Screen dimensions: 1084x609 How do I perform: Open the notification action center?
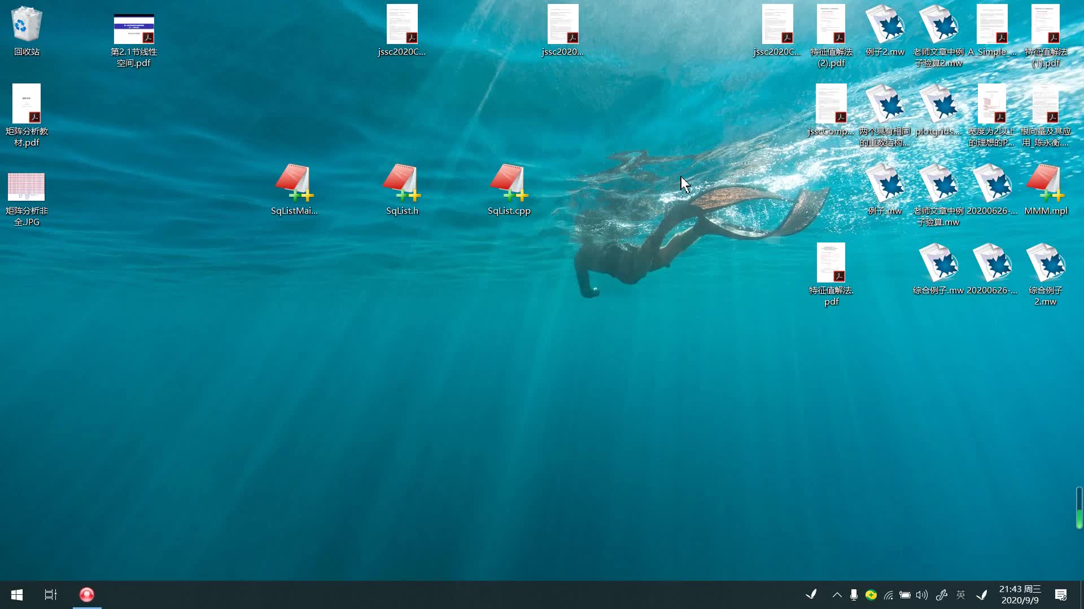[1061, 595]
